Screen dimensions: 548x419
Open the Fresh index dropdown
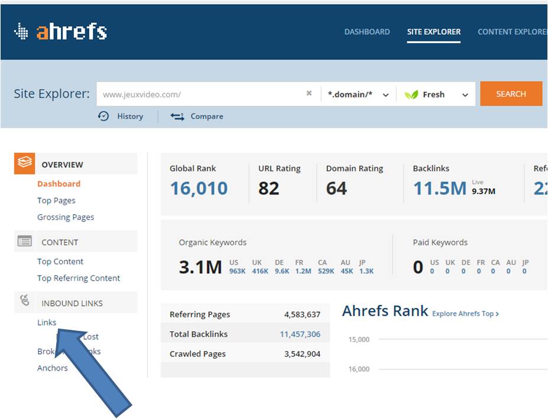click(x=436, y=95)
